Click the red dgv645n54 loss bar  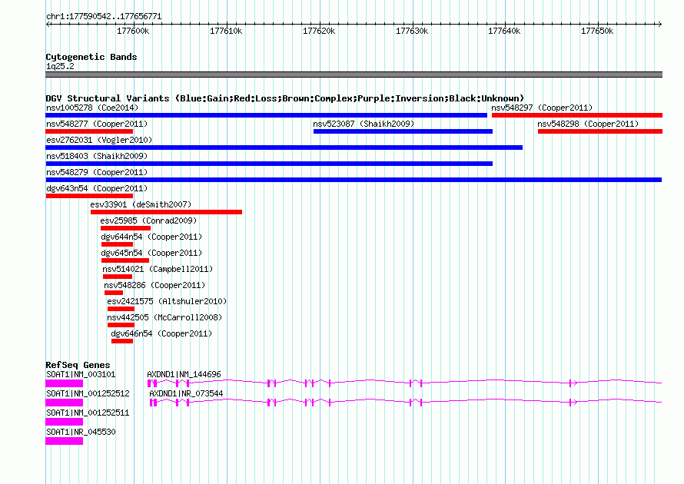coord(125,260)
